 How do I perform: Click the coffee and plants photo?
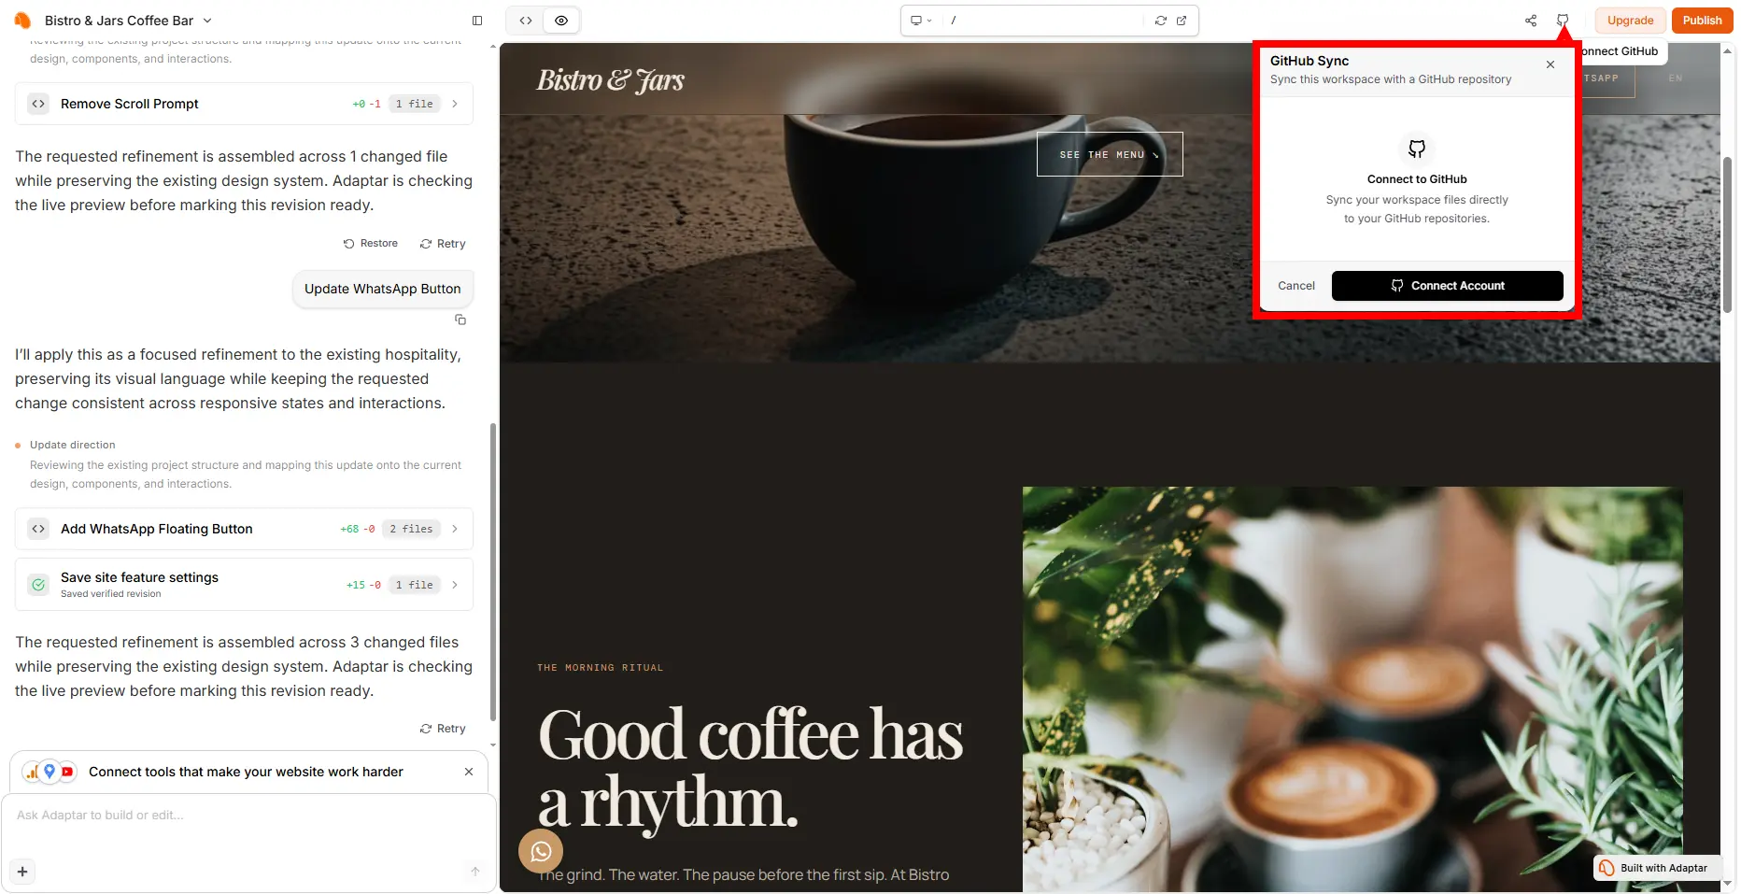click(x=1352, y=688)
